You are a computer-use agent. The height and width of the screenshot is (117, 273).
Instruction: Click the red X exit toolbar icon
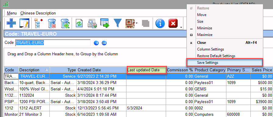(173, 23)
